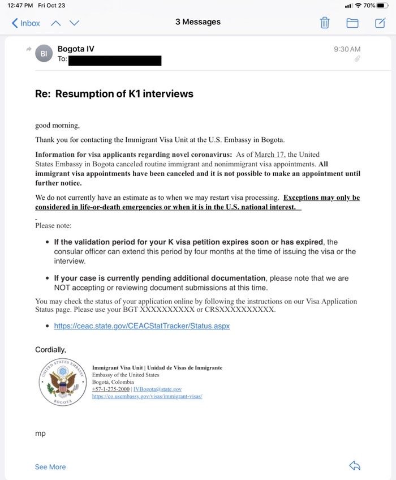Viewport: 396px width, 480px height.
Task: Go back to Inbox
Action: (25, 23)
